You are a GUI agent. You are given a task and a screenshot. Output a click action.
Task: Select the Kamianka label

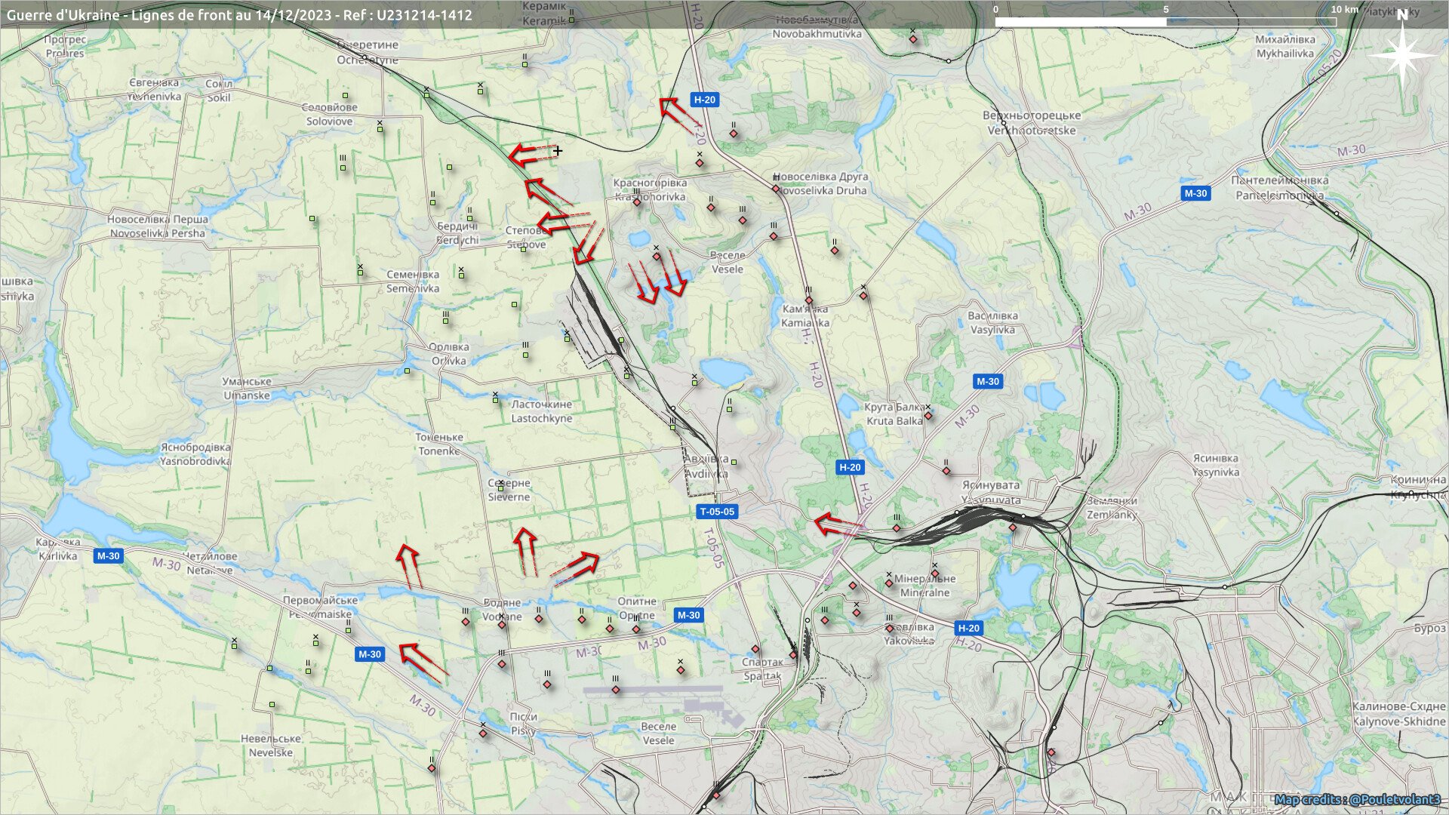(804, 315)
